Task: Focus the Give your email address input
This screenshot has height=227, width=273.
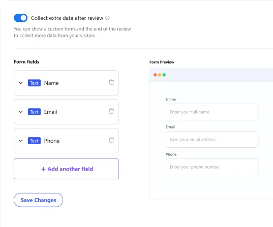Action: (212, 140)
